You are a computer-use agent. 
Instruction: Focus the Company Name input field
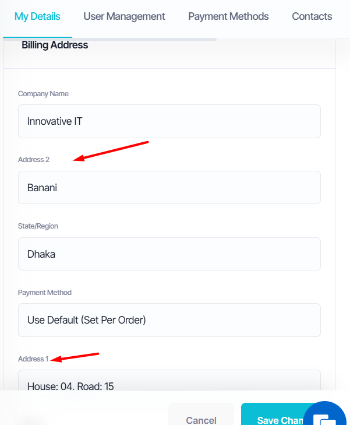[169, 121]
